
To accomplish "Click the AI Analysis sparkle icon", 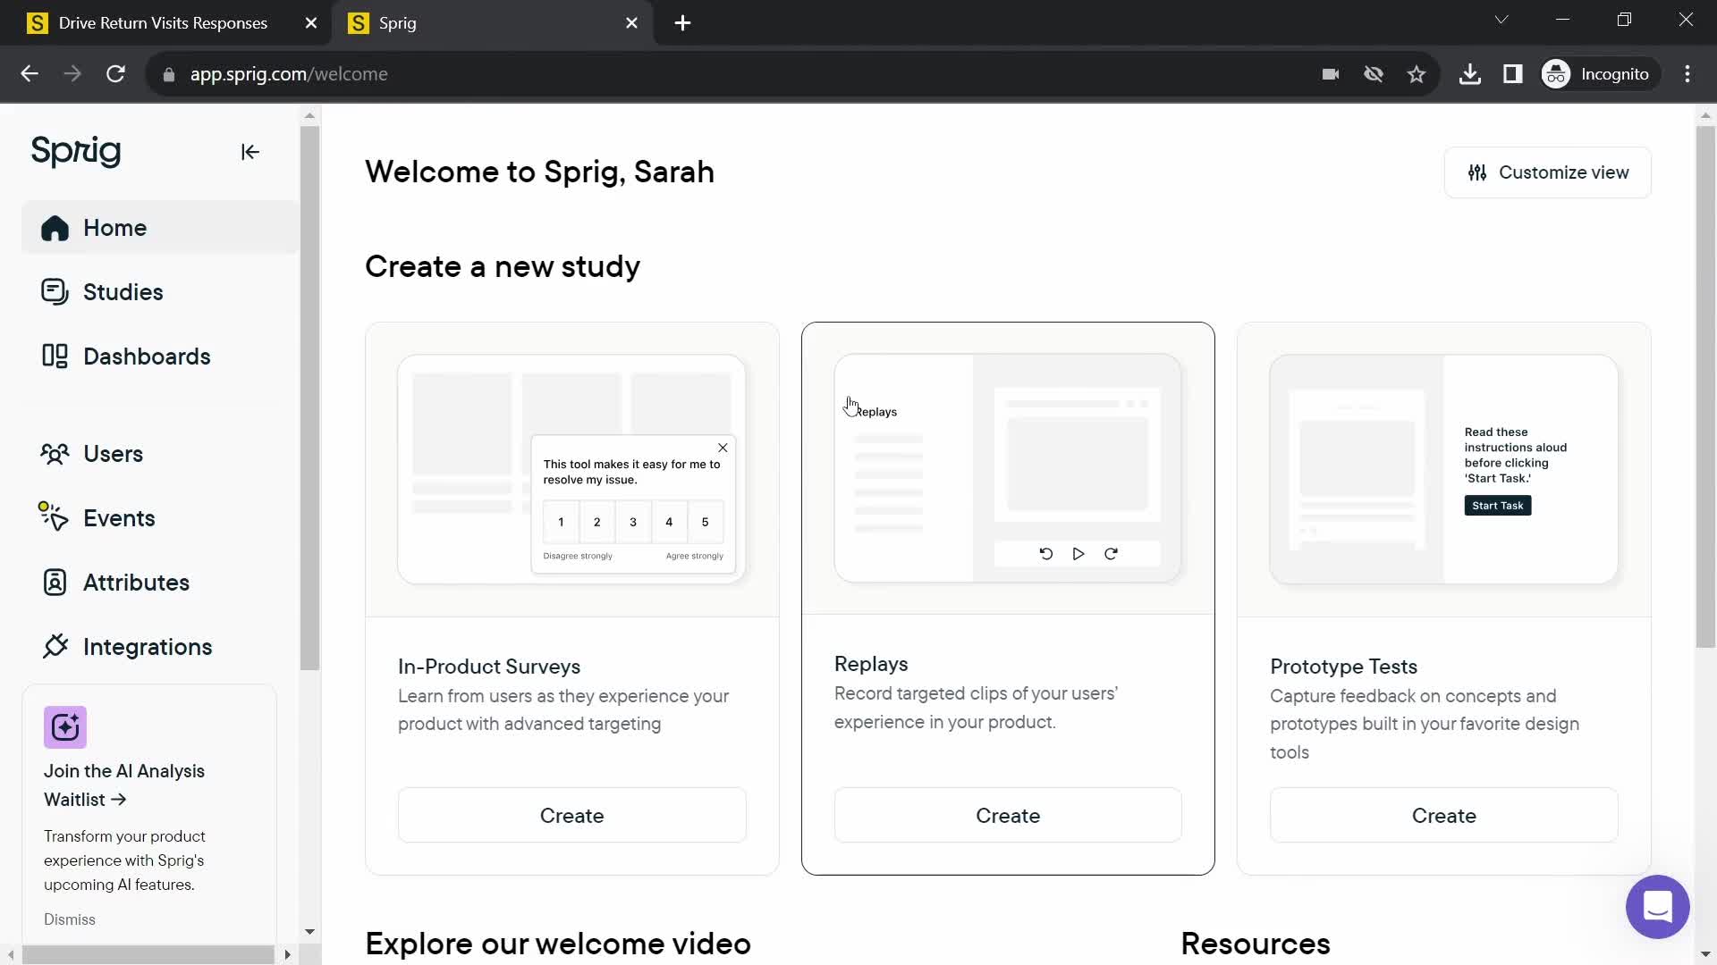I will click(x=65, y=727).
